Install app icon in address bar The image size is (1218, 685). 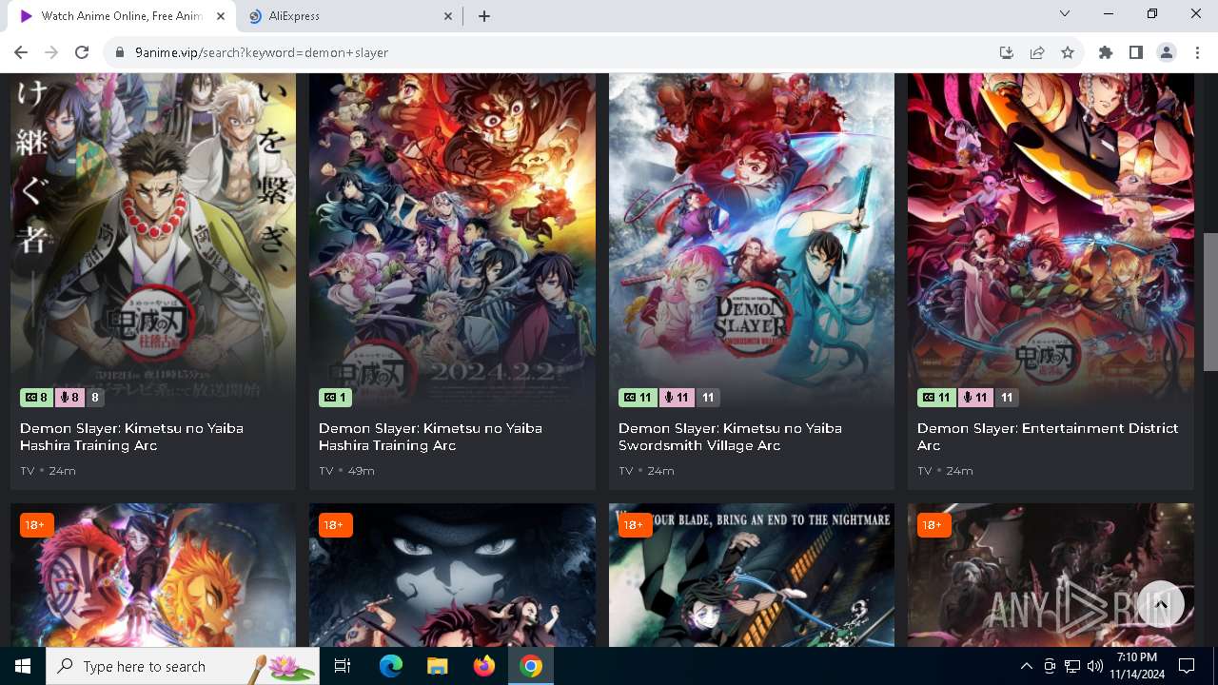pos(1007,52)
